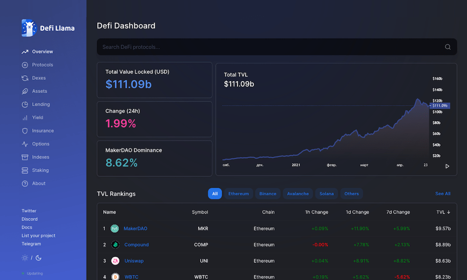Click the Protocols target icon

click(x=25, y=65)
